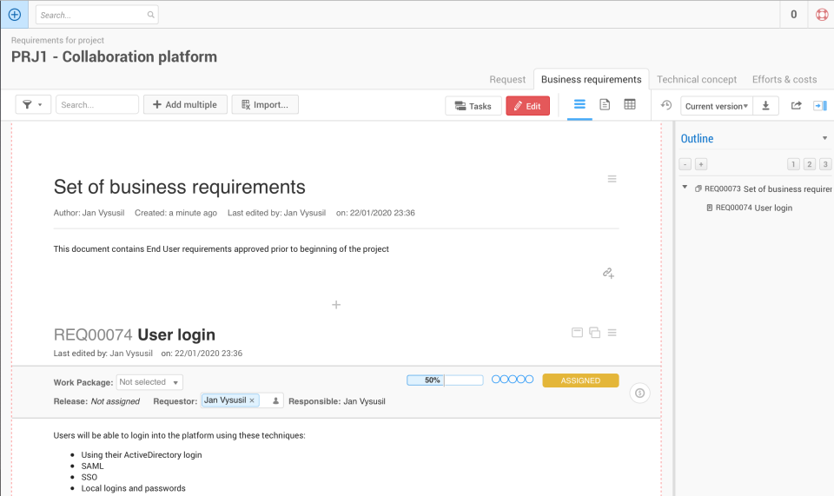Open the Work Package dropdown

tap(150, 382)
